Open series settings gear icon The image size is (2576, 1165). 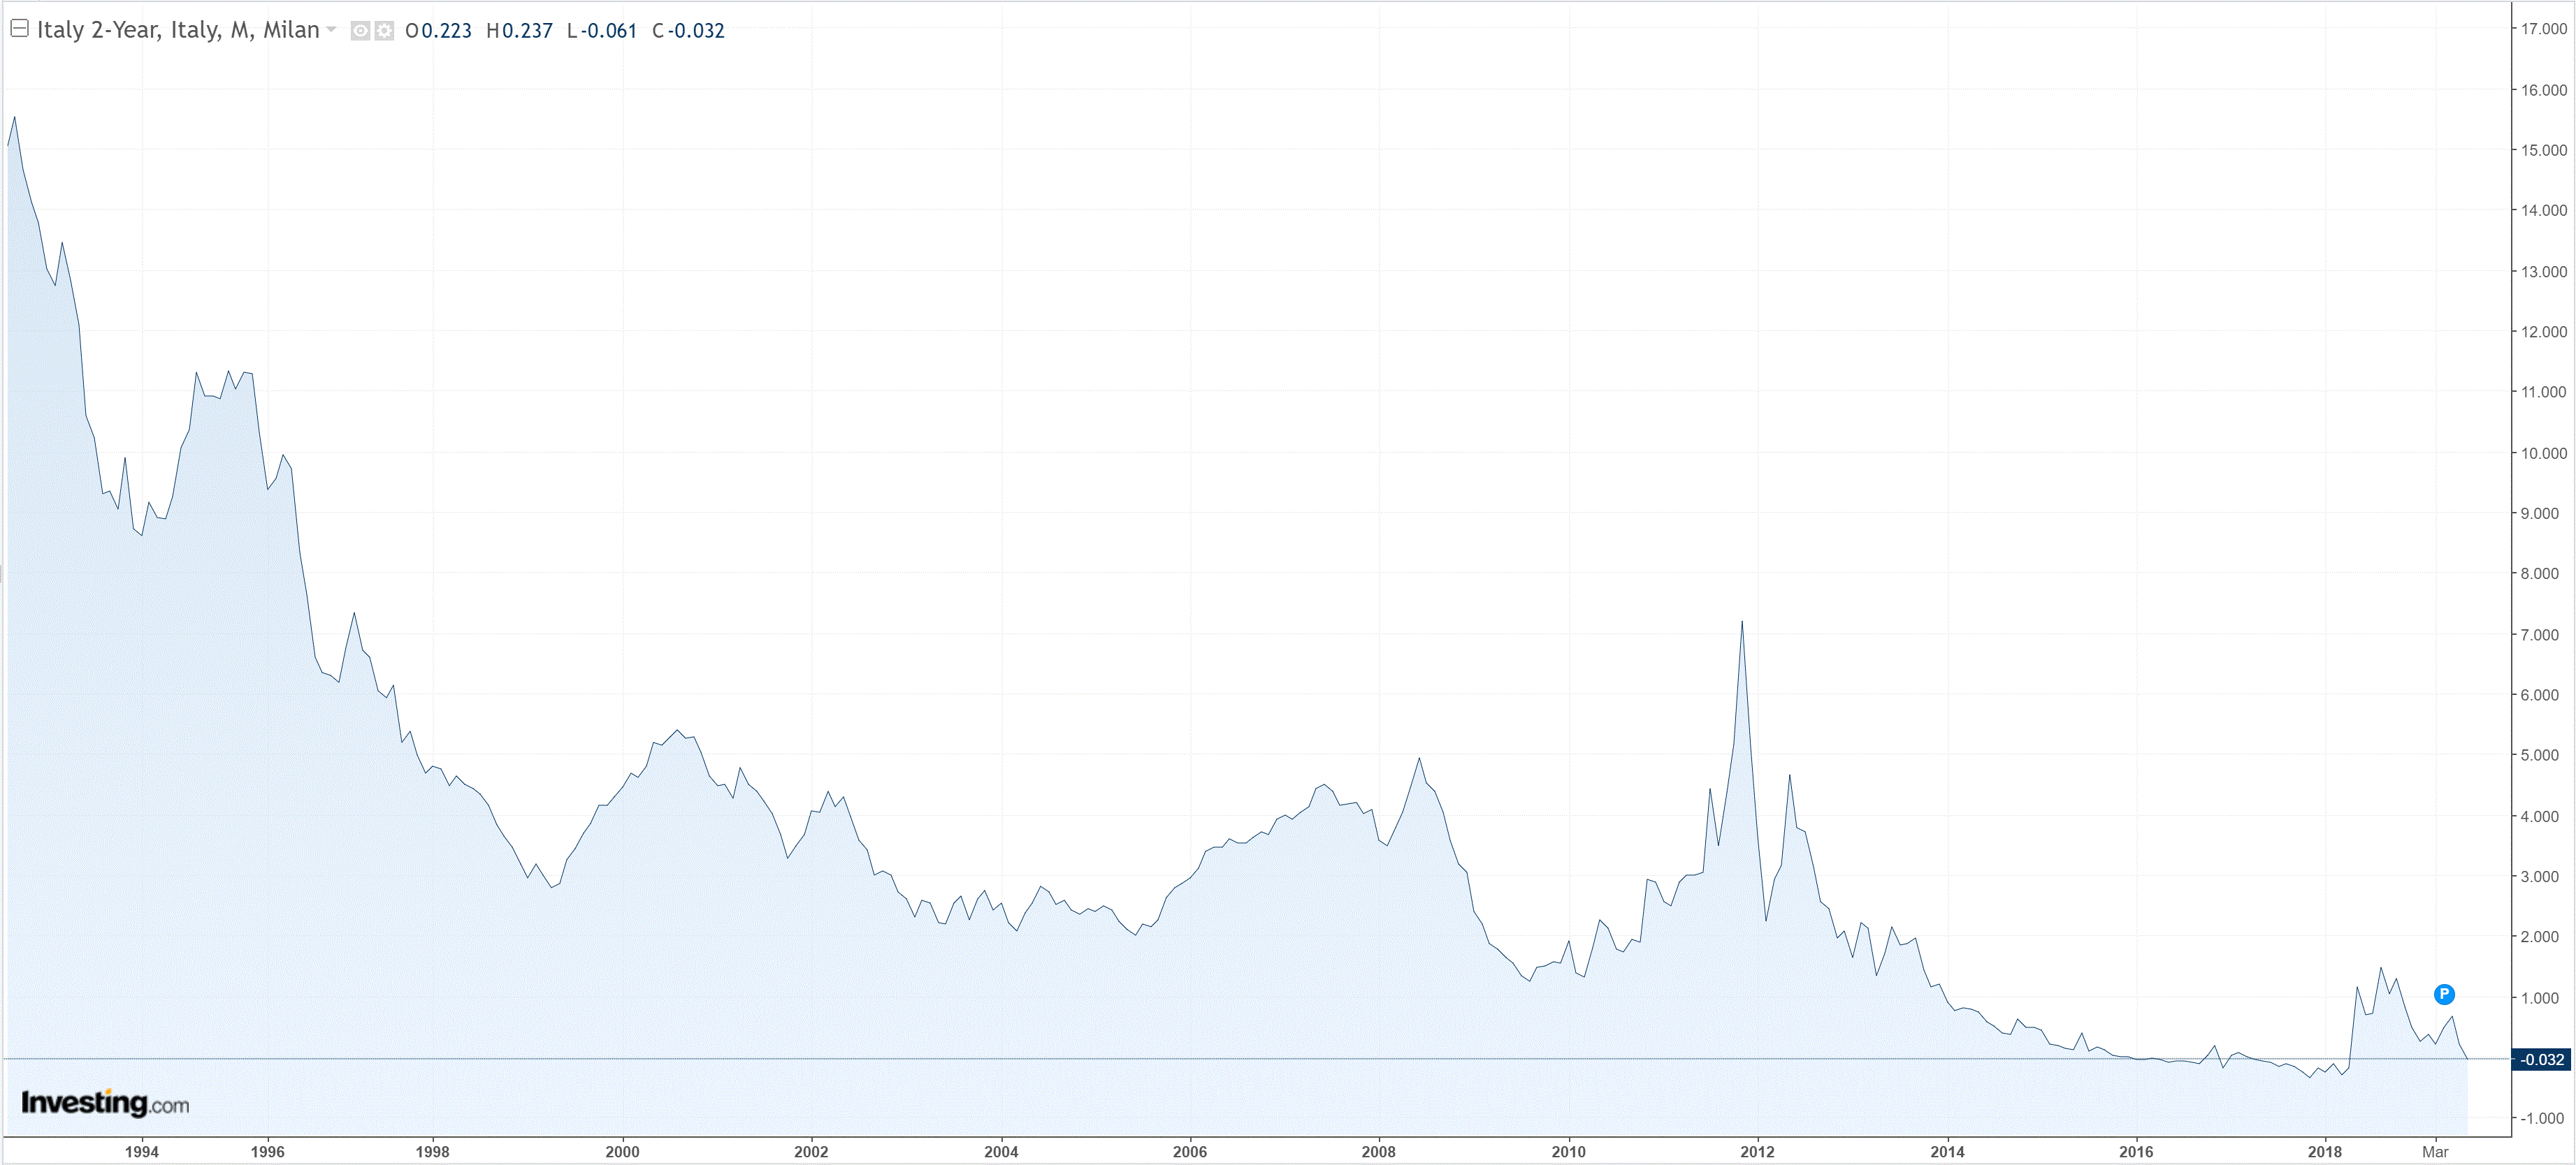pyautogui.click(x=384, y=31)
